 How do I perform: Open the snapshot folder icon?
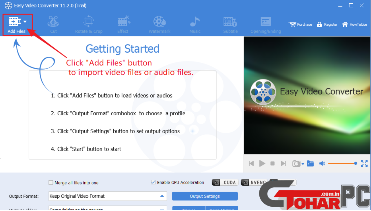[310, 164]
